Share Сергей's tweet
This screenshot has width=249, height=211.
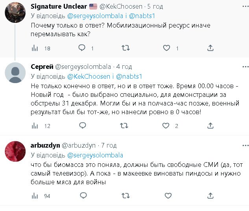[210, 126]
